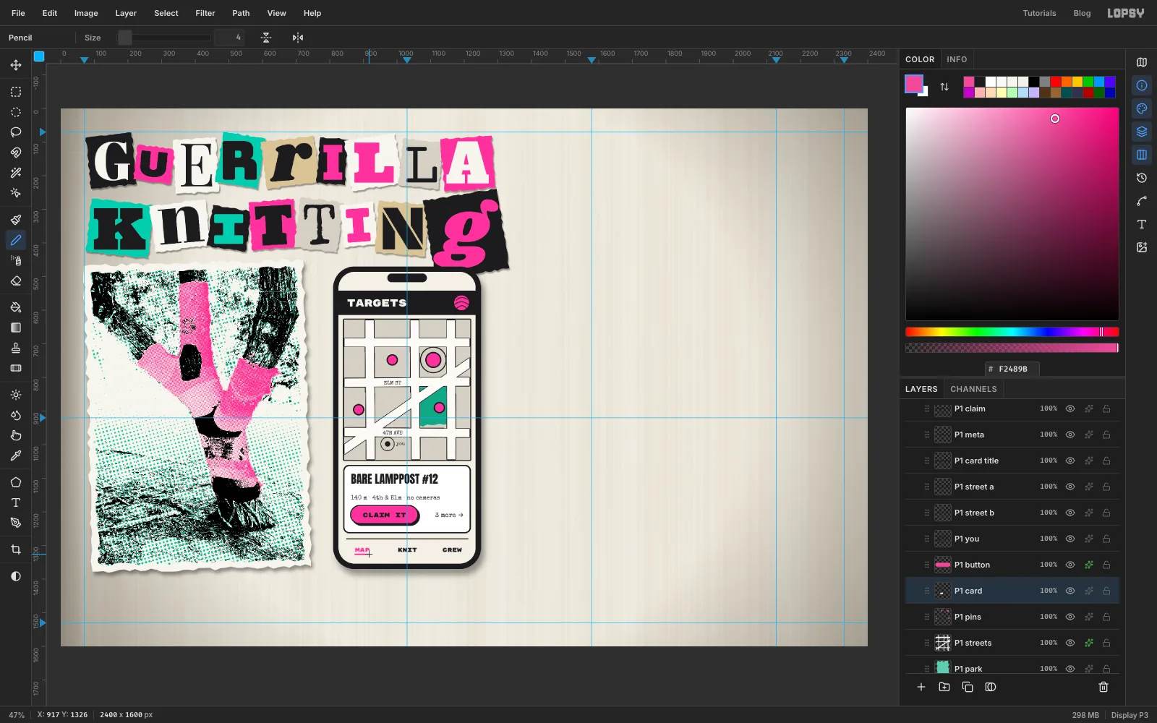Lock the P1 card layer
Image resolution: width=1157 pixels, height=723 pixels.
1106,591
